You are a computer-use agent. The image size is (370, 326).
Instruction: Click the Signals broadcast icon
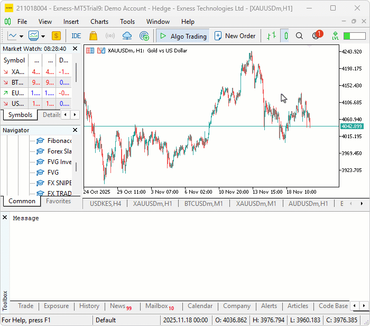tap(110, 36)
